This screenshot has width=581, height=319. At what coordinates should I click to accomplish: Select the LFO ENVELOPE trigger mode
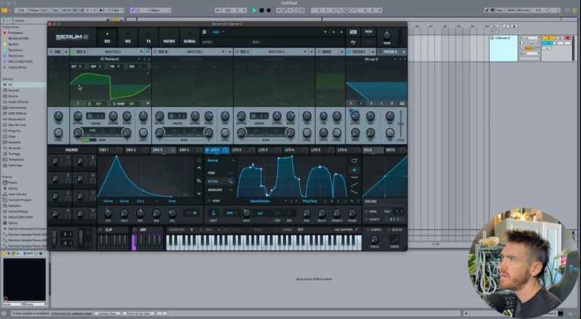pyautogui.click(x=220, y=190)
